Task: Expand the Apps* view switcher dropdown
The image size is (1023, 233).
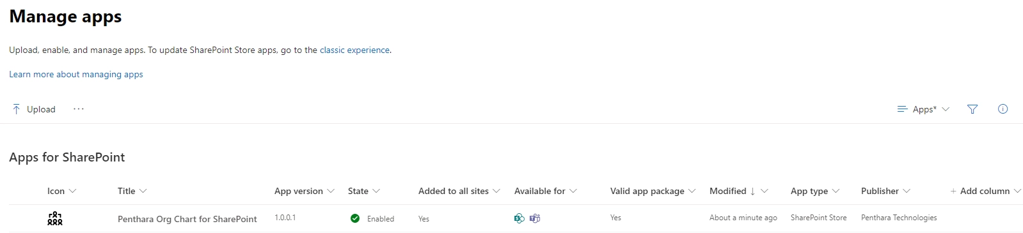Action: 923,109
